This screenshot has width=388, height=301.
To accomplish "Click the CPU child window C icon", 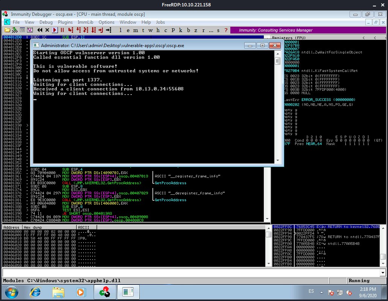I will click(7, 22).
